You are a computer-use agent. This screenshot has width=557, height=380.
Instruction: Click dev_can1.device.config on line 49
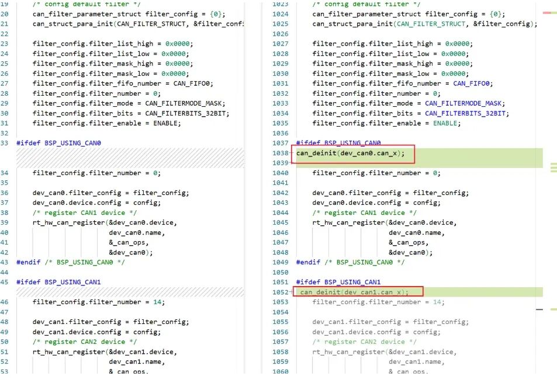[x=77, y=332]
